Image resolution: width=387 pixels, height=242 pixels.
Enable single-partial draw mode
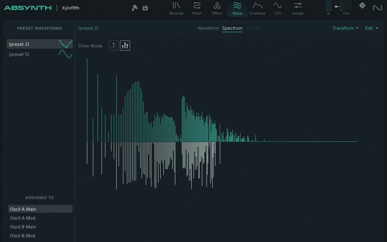click(x=113, y=45)
